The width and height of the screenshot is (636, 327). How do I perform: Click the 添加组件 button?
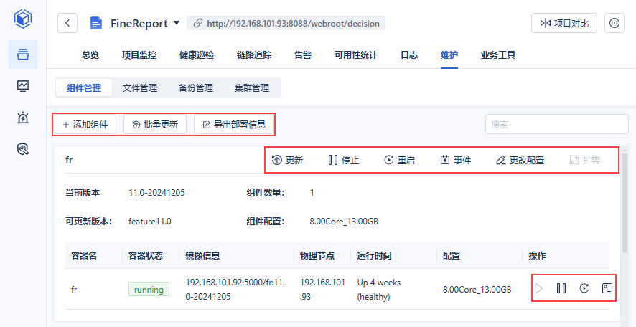click(x=85, y=124)
